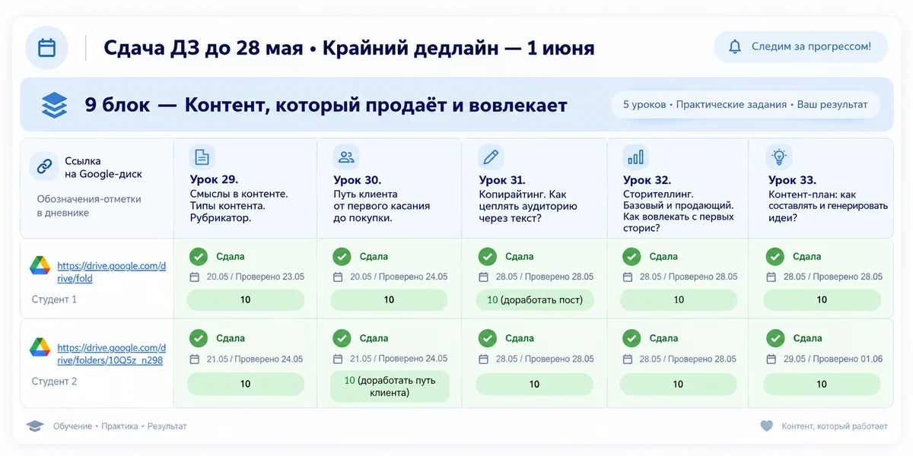Click the Студент 1 label
The height and width of the screenshot is (456, 913).
point(54,299)
